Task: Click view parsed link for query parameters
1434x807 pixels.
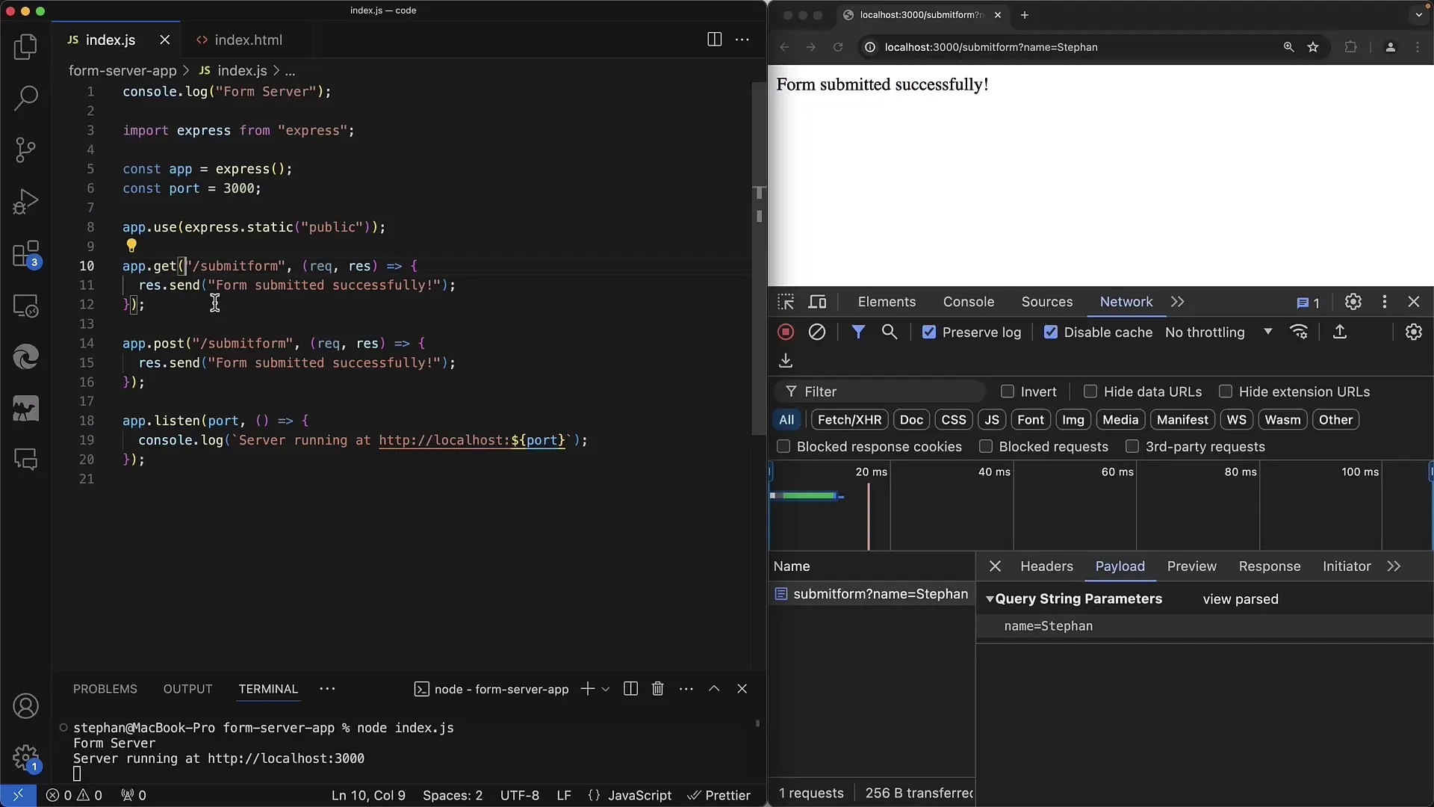Action: click(1240, 599)
